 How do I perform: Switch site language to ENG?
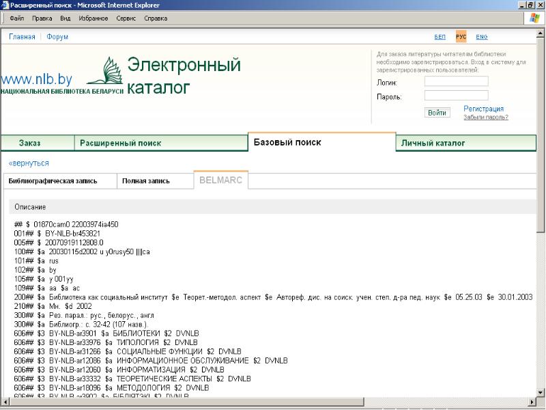pyautogui.click(x=482, y=37)
